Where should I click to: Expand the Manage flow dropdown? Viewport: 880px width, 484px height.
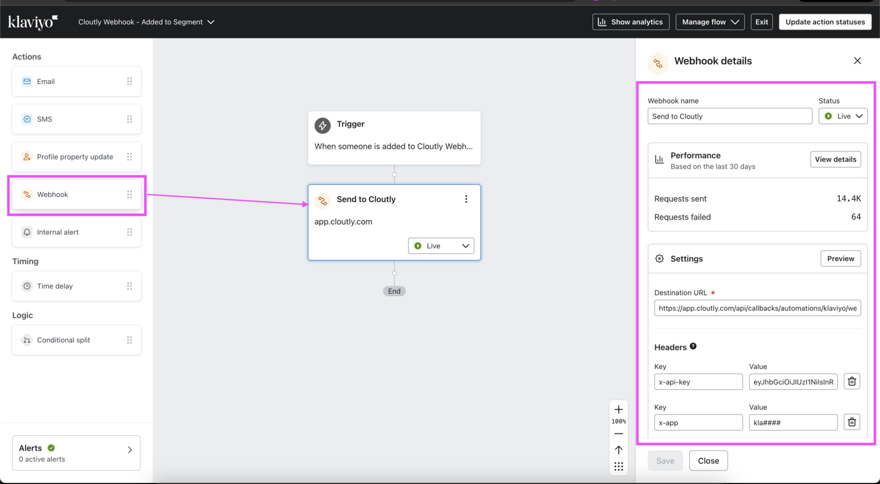coord(710,22)
